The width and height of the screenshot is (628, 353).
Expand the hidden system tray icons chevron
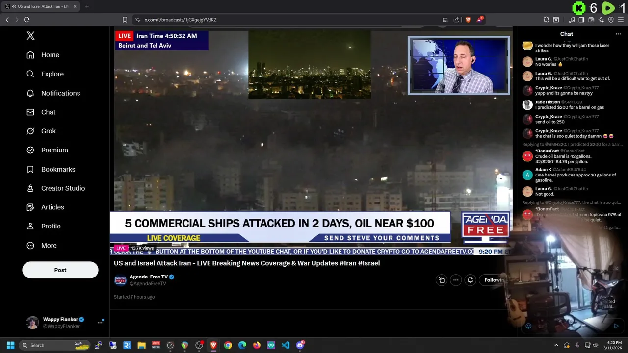pos(556,345)
